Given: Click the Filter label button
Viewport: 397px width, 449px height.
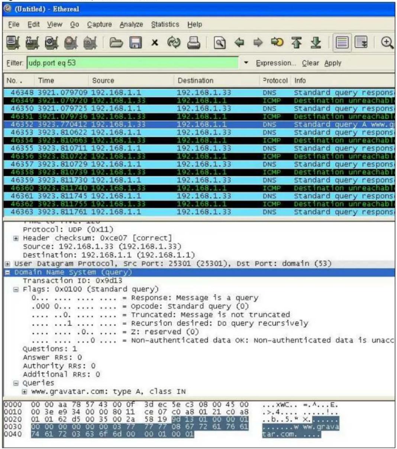Looking at the screenshot, I should 15,63.
